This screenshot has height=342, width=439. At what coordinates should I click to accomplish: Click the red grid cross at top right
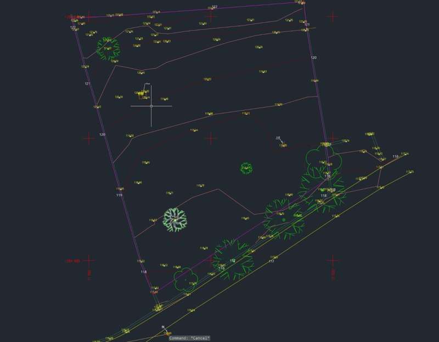333,16
